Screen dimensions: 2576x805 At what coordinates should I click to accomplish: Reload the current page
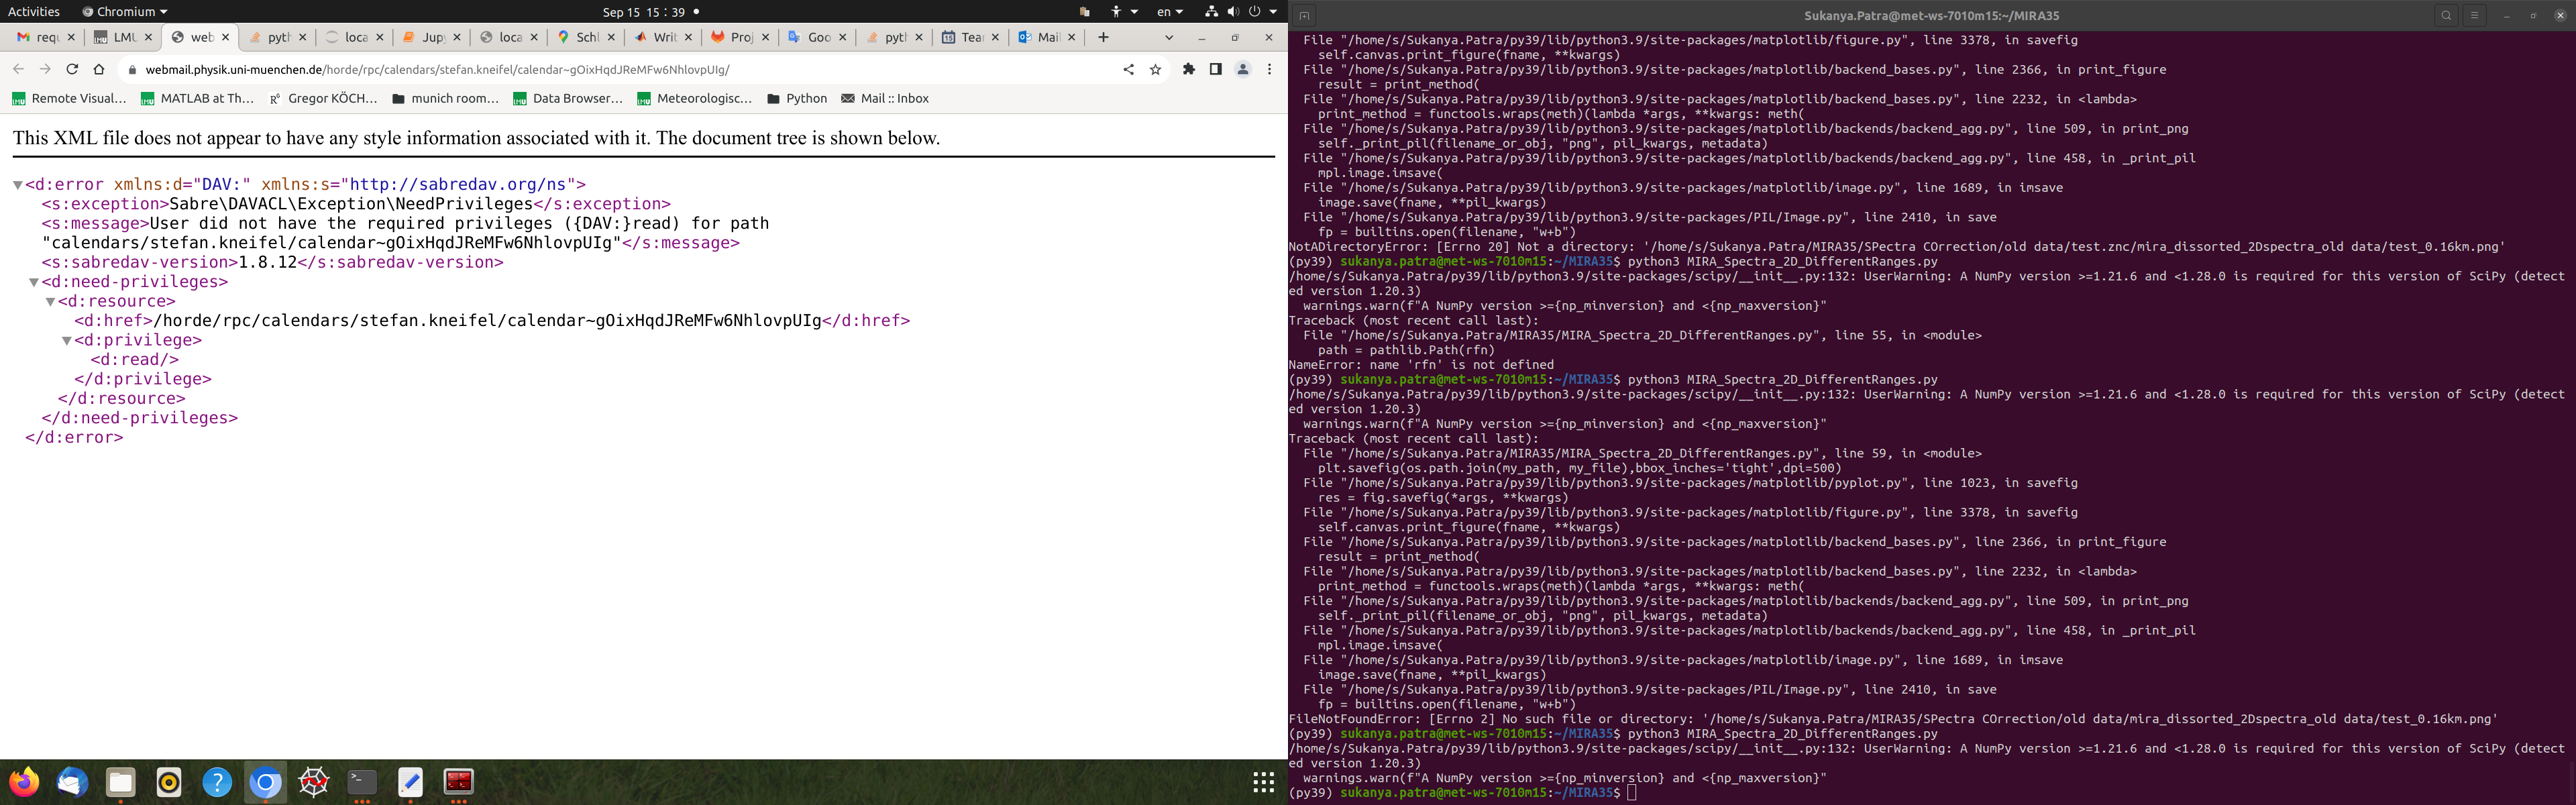(72, 69)
